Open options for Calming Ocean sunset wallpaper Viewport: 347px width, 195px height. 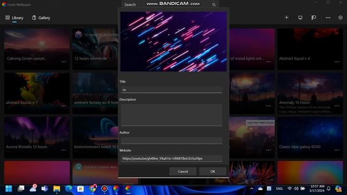click(63, 62)
